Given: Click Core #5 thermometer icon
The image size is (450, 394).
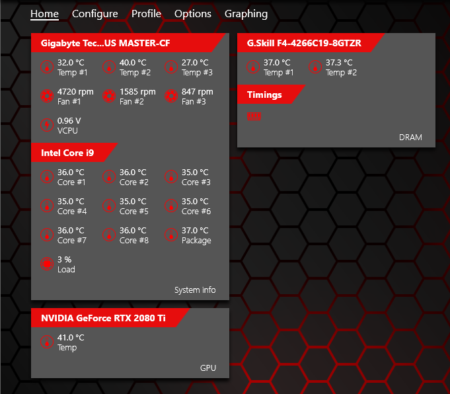Looking at the screenshot, I should pyautogui.click(x=109, y=206).
